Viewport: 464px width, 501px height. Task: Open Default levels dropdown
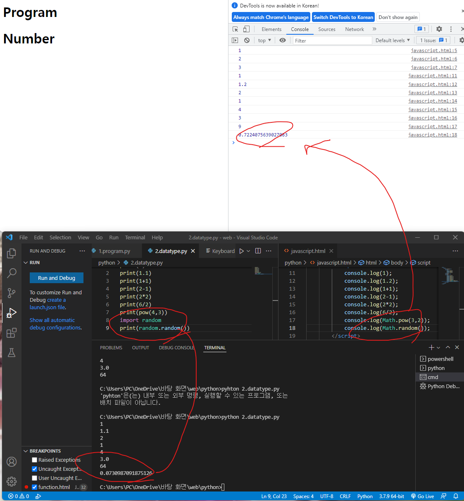(x=393, y=40)
